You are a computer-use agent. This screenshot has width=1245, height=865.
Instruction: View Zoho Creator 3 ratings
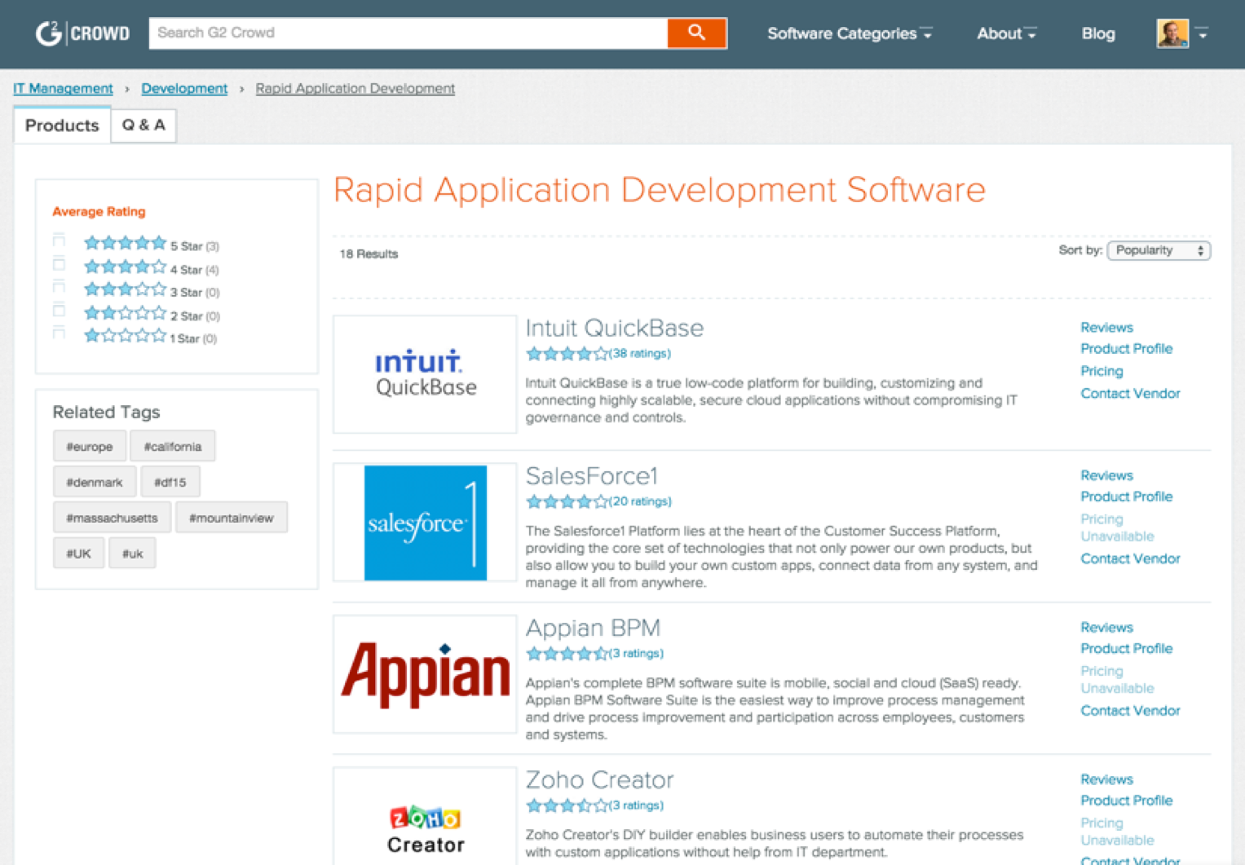(637, 805)
